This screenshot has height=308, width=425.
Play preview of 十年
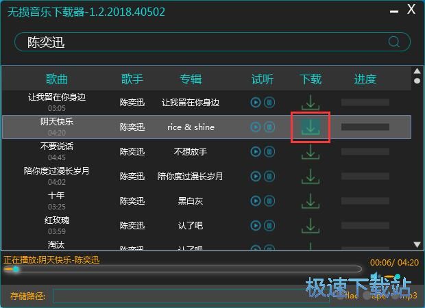[256, 201]
